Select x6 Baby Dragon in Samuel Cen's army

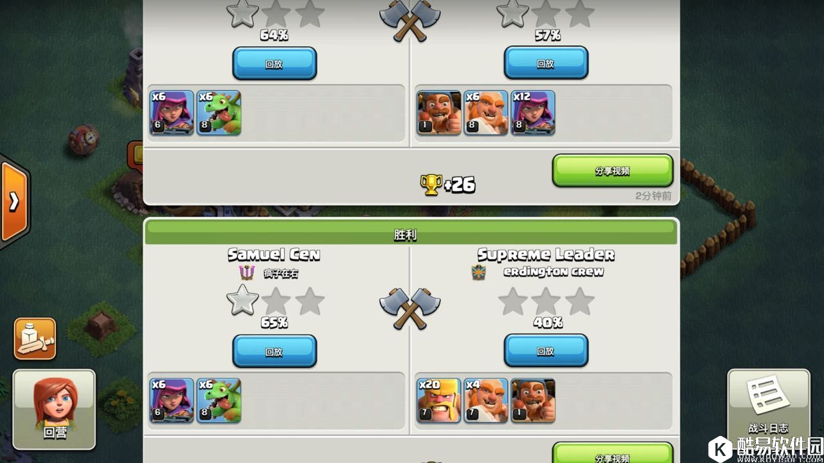(x=219, y=401)
